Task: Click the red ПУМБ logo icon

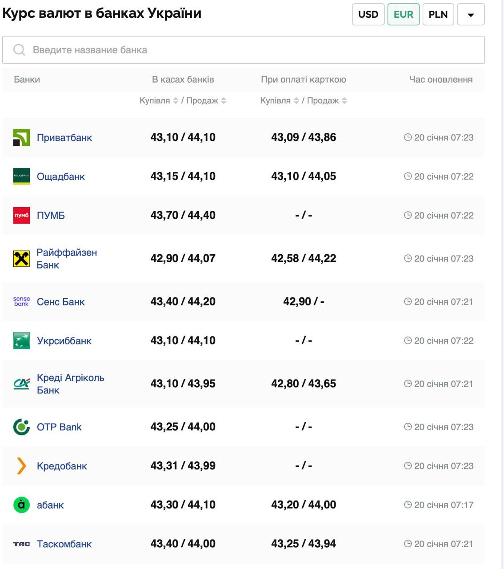Action: (x=21, y=216)
